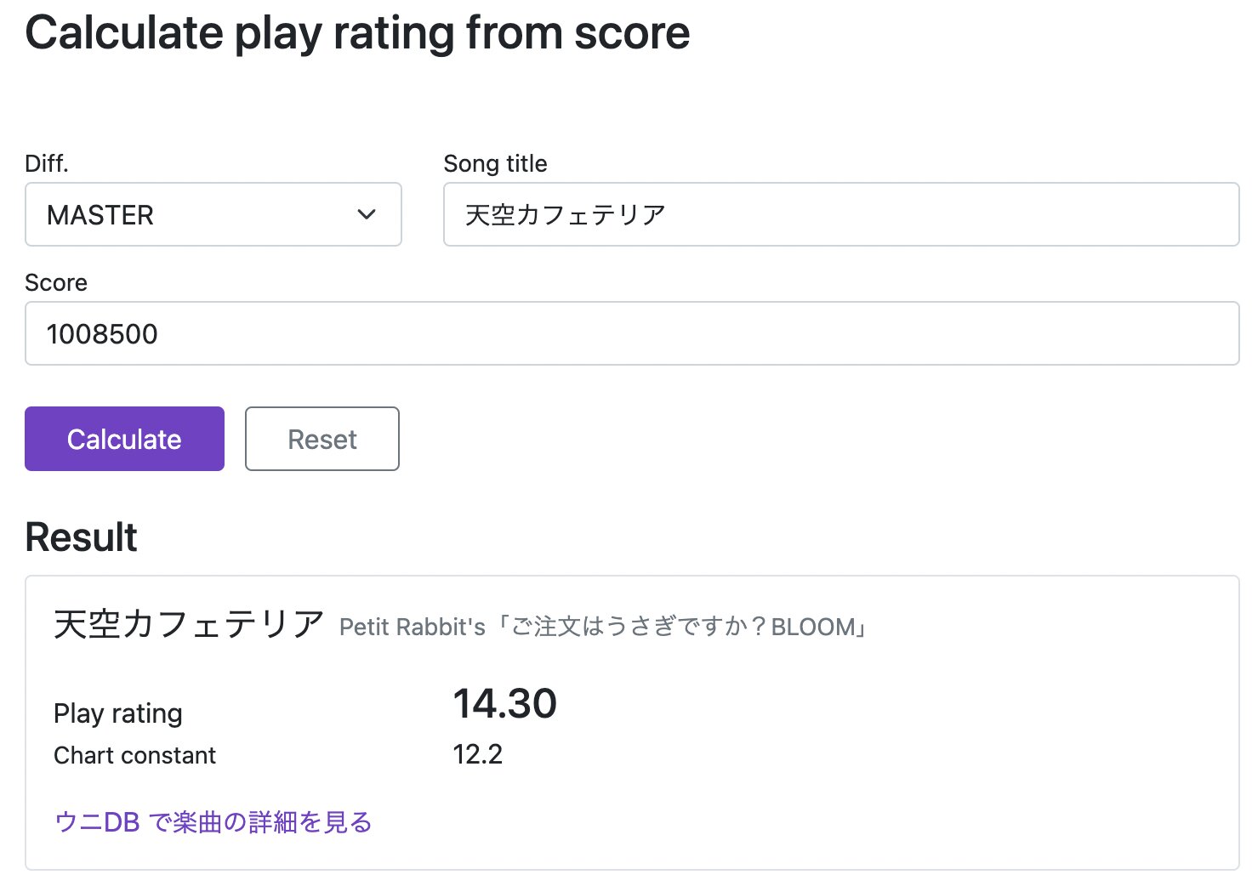The height and width of the screenshot is (886, 1252).
Task: Open the ウニDB song details link
Action: [213, 822]
